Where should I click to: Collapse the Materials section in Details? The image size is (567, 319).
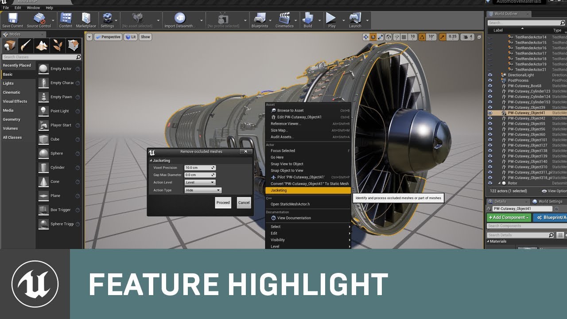click(x=488, y=241)
